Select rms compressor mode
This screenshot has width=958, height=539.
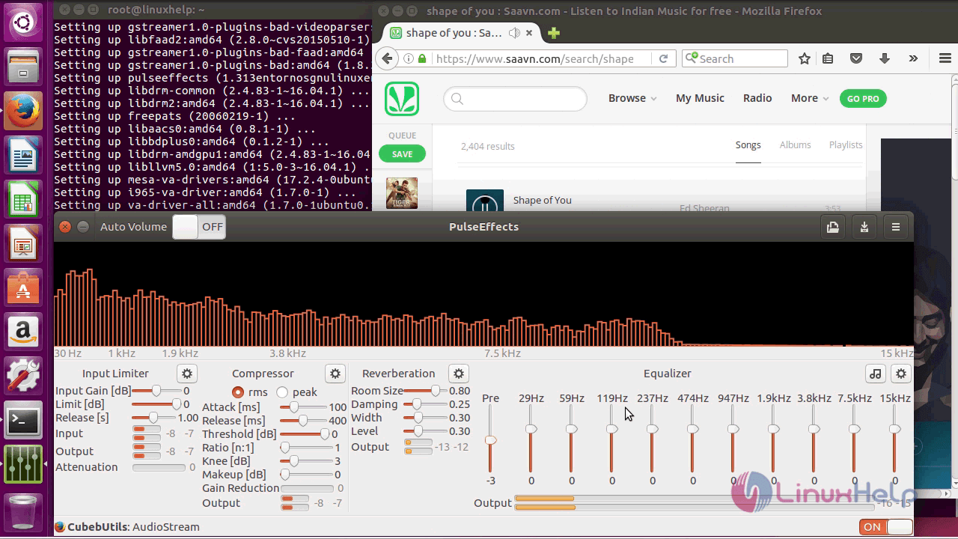coord(238,392)
